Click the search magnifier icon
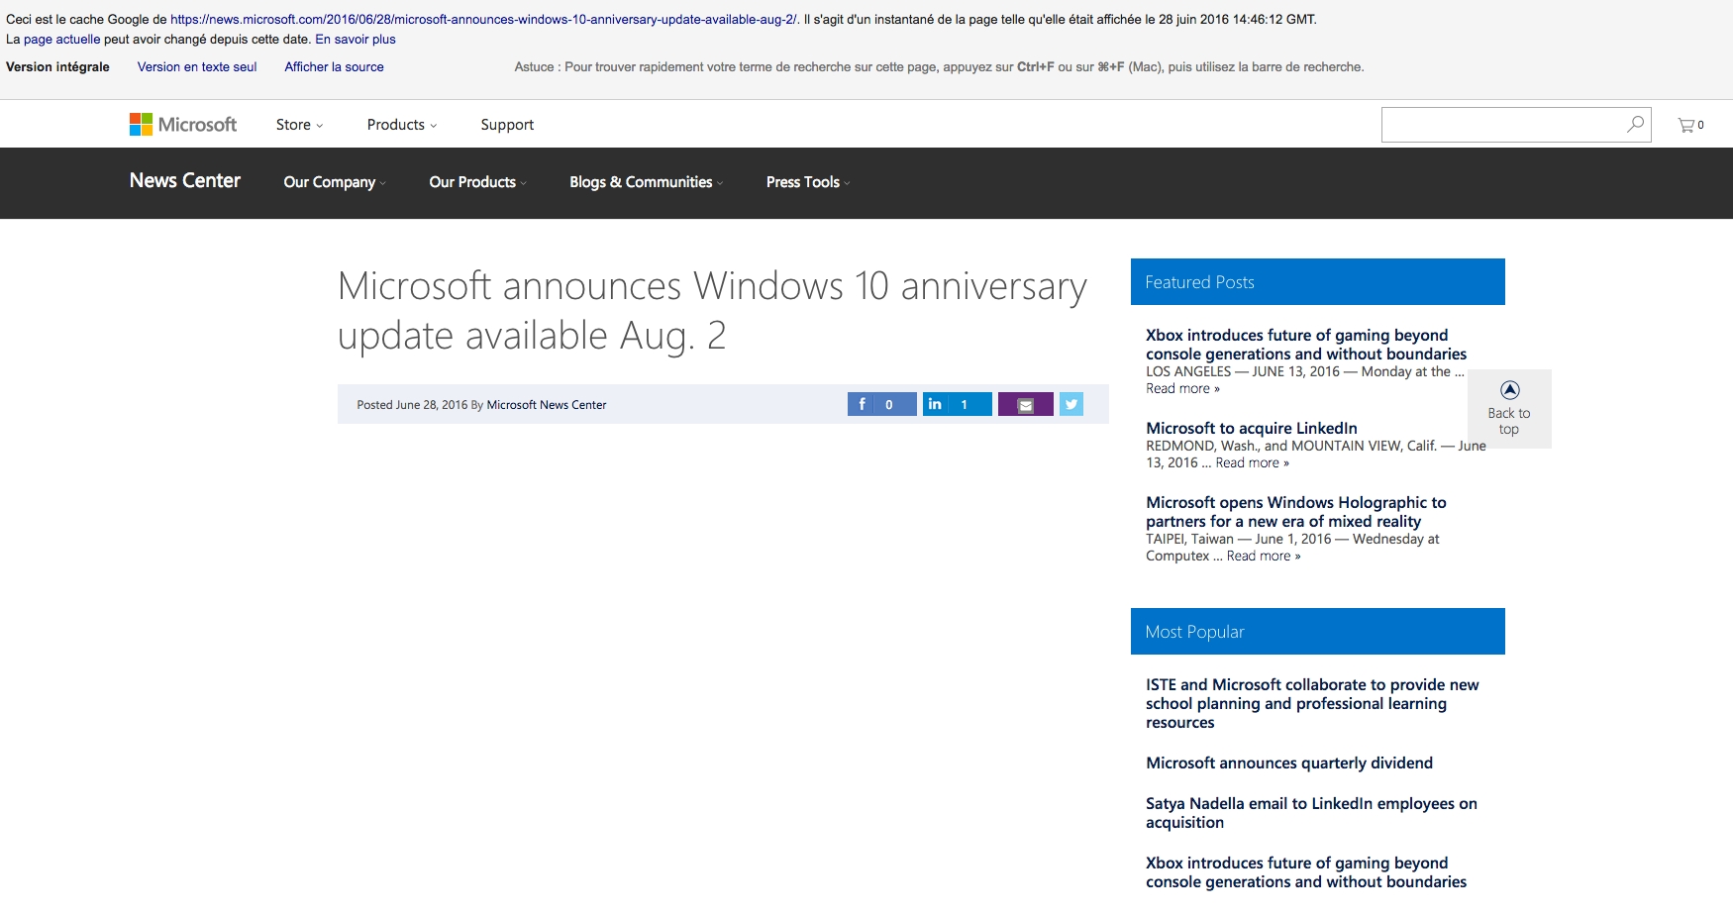This screenshot has width=1733, height=916. point(1635,125)
